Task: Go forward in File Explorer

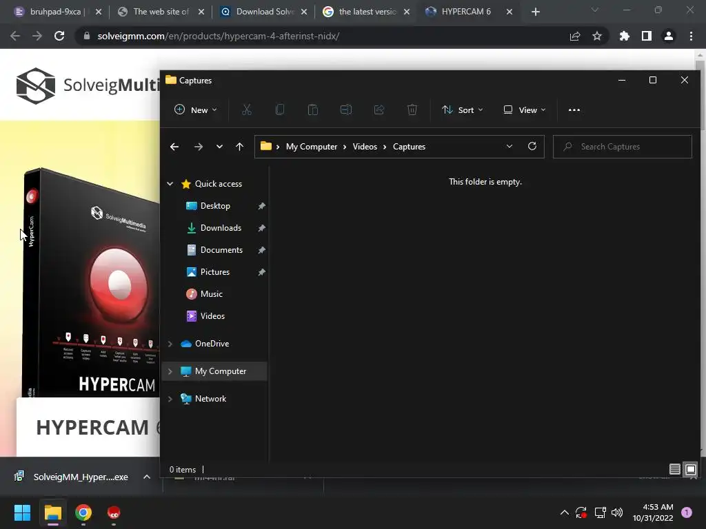Action: tap(198, 147)
